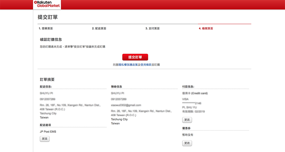The height and width of the screenshot is (152, 285).
Task: Click the 聯絡信息 section label
Action: click(x=117, y=87)
